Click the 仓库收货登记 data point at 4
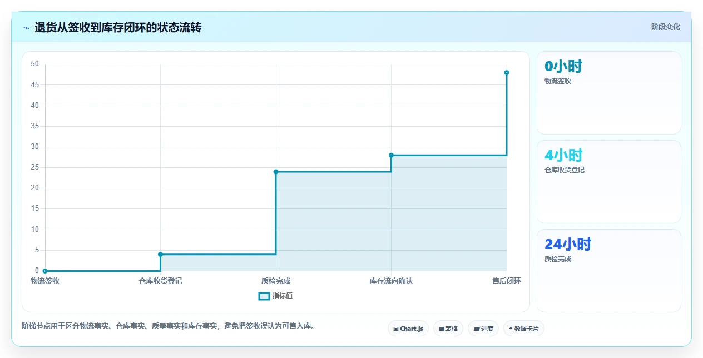The image size is (703, 358). tap(160, 255)
